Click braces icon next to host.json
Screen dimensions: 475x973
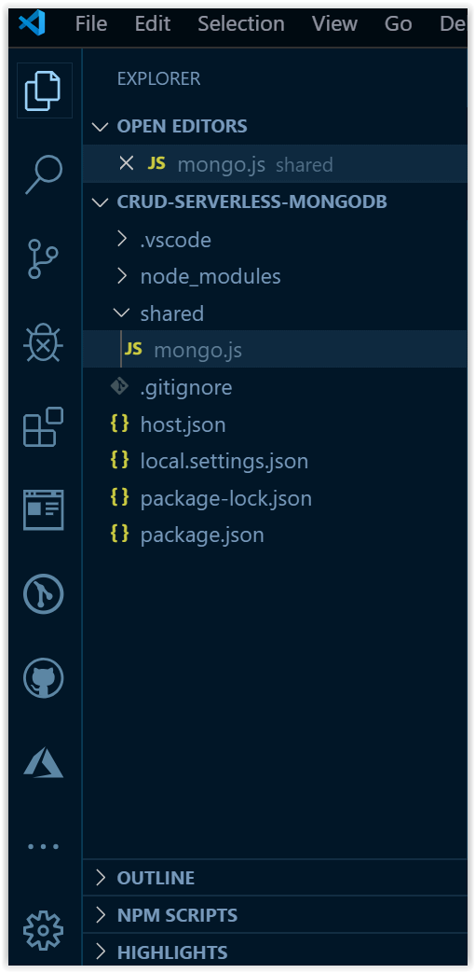click(x=119, y=424)
